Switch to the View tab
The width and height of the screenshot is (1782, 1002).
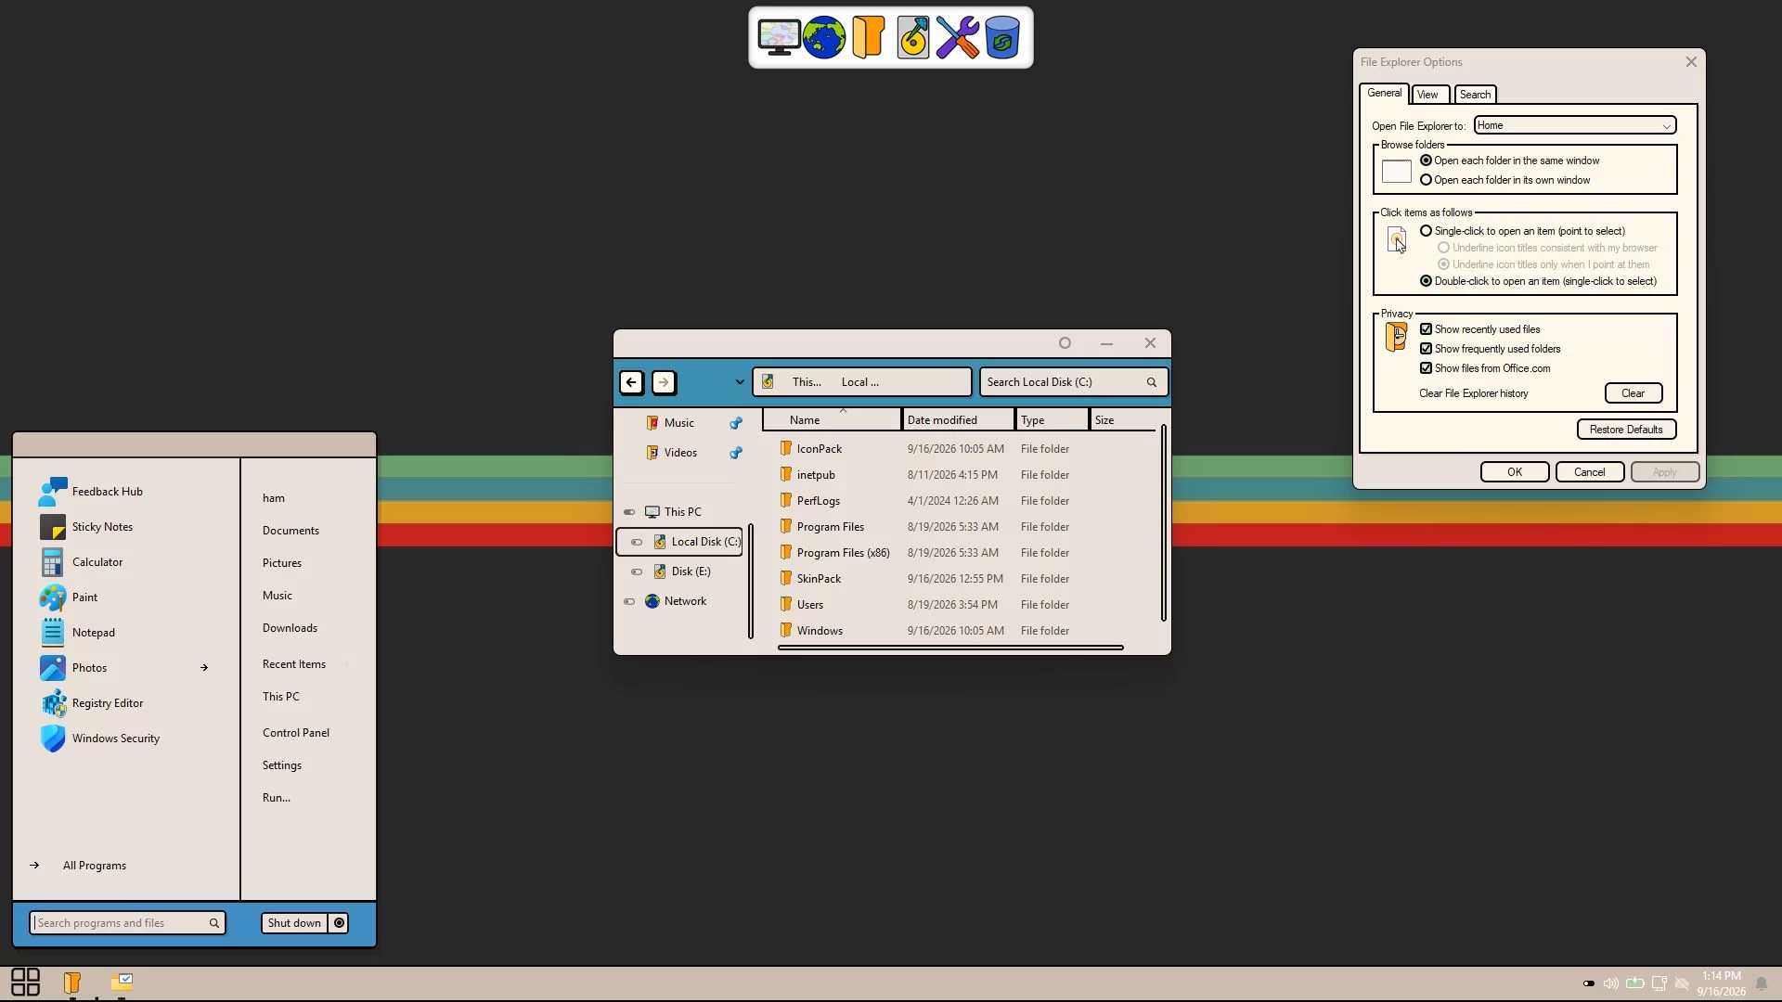[x=1427, y=95]
